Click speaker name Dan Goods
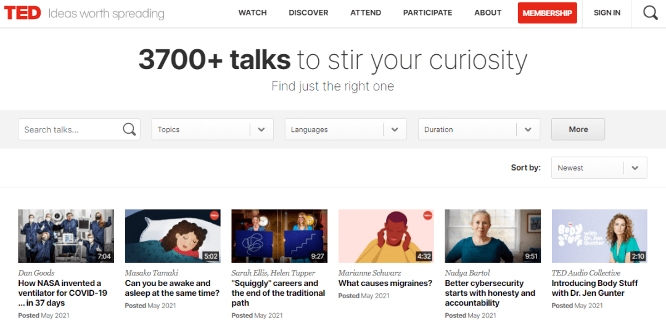Screen dimensions: 666x326 [36, 273]
